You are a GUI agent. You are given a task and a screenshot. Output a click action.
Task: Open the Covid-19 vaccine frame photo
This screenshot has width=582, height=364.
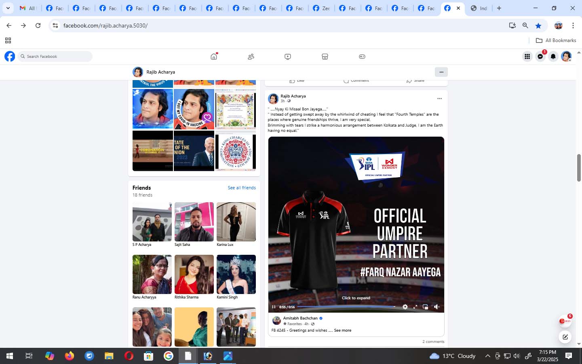point(194,109)
